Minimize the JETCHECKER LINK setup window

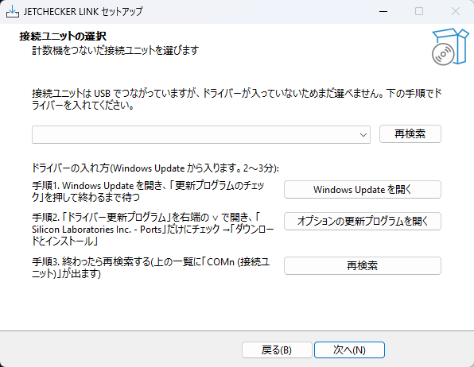pyautogui.click(x=383, y=11)
